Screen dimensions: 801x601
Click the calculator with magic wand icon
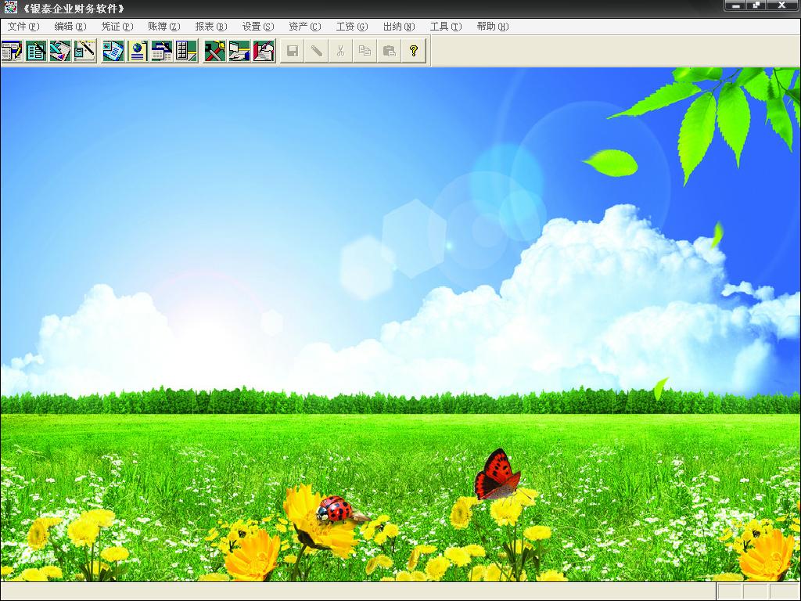tap(84, 52)
